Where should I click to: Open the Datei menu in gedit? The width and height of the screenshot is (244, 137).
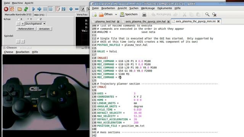(95, 8)
